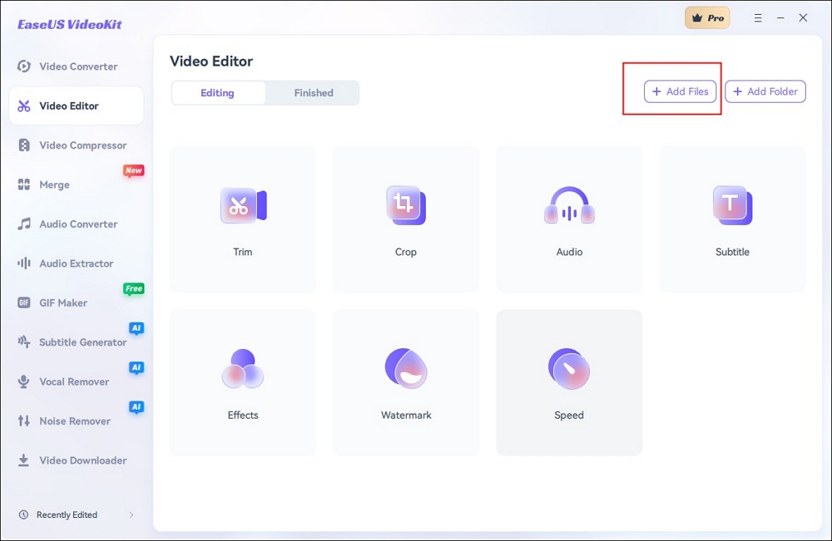This screenshot has width=832, height=541.
Task: Select Video Converter in sidebar
Action: 78,66
